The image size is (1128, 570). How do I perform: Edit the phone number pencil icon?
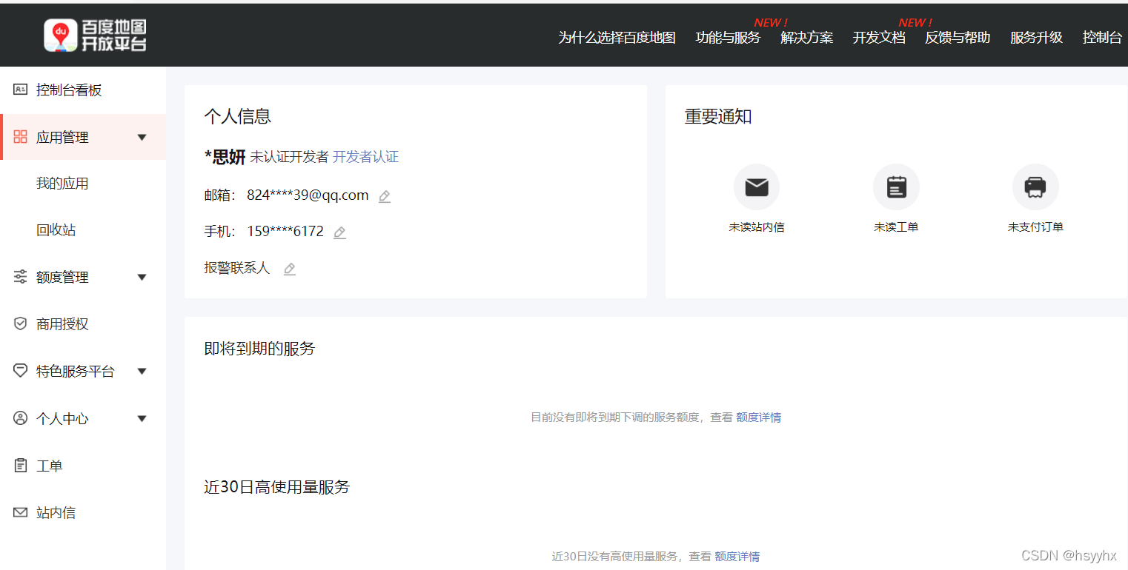pyautogui.click(x=339, y=232)
